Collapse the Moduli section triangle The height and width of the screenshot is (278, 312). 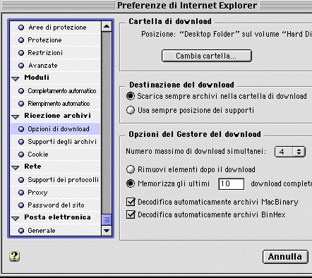(x=16, y=78)
